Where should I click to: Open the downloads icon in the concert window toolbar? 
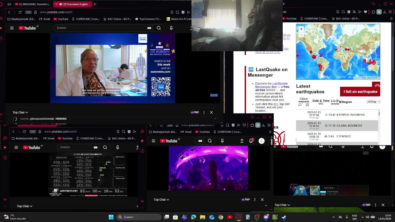click(263, 125)
